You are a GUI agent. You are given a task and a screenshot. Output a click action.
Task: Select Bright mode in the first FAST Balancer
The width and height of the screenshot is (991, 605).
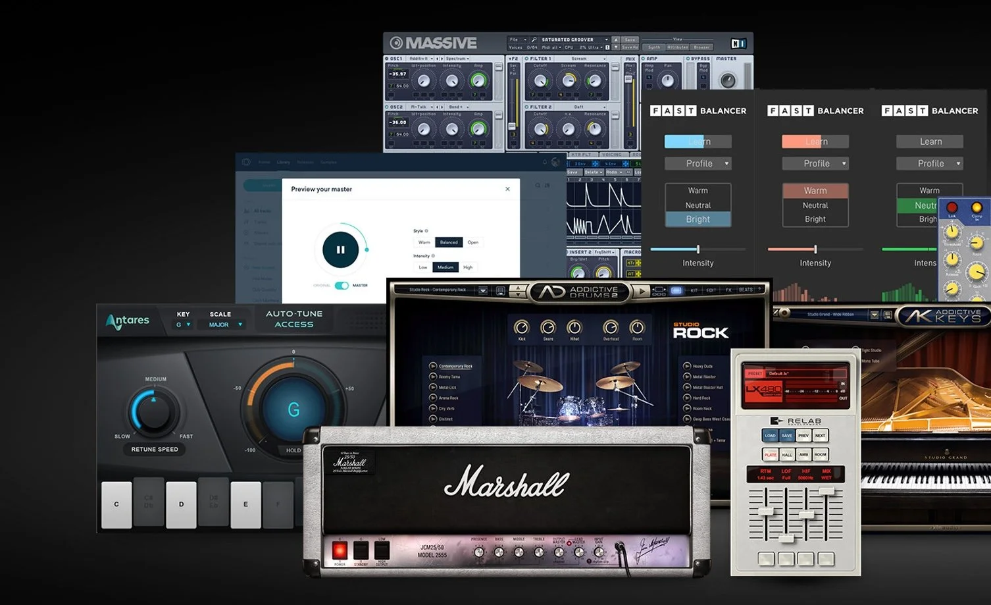pos(698,219)
